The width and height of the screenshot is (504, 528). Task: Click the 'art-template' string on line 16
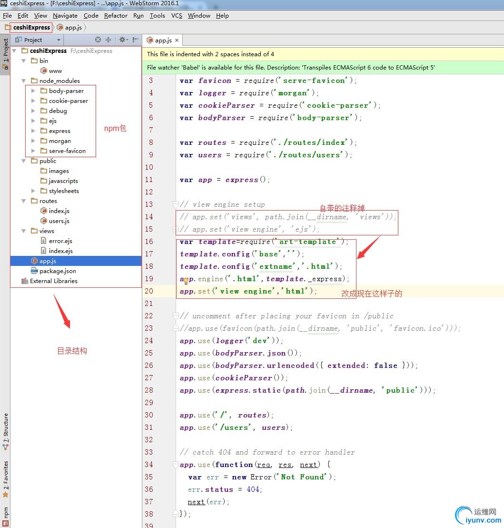click(307, 242)
